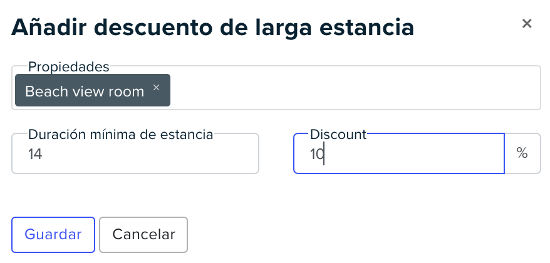This screenshot has height=263, width=550.
Task: Click empty space right of Beach view room chip
Action: point(355,90)
